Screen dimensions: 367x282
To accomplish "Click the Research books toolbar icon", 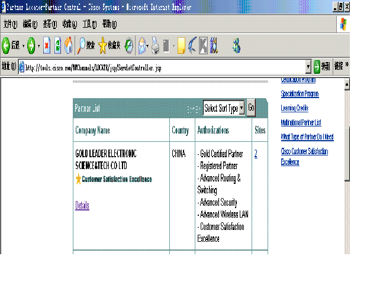I will [214, 46].
